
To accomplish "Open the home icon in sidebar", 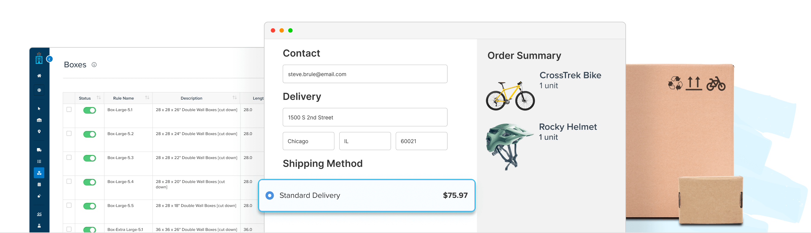I will tap(39, 76).
